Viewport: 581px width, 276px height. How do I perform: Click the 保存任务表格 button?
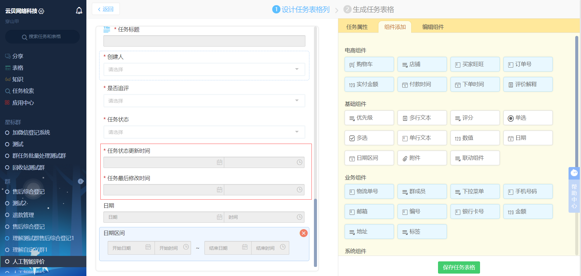(459, 267)
